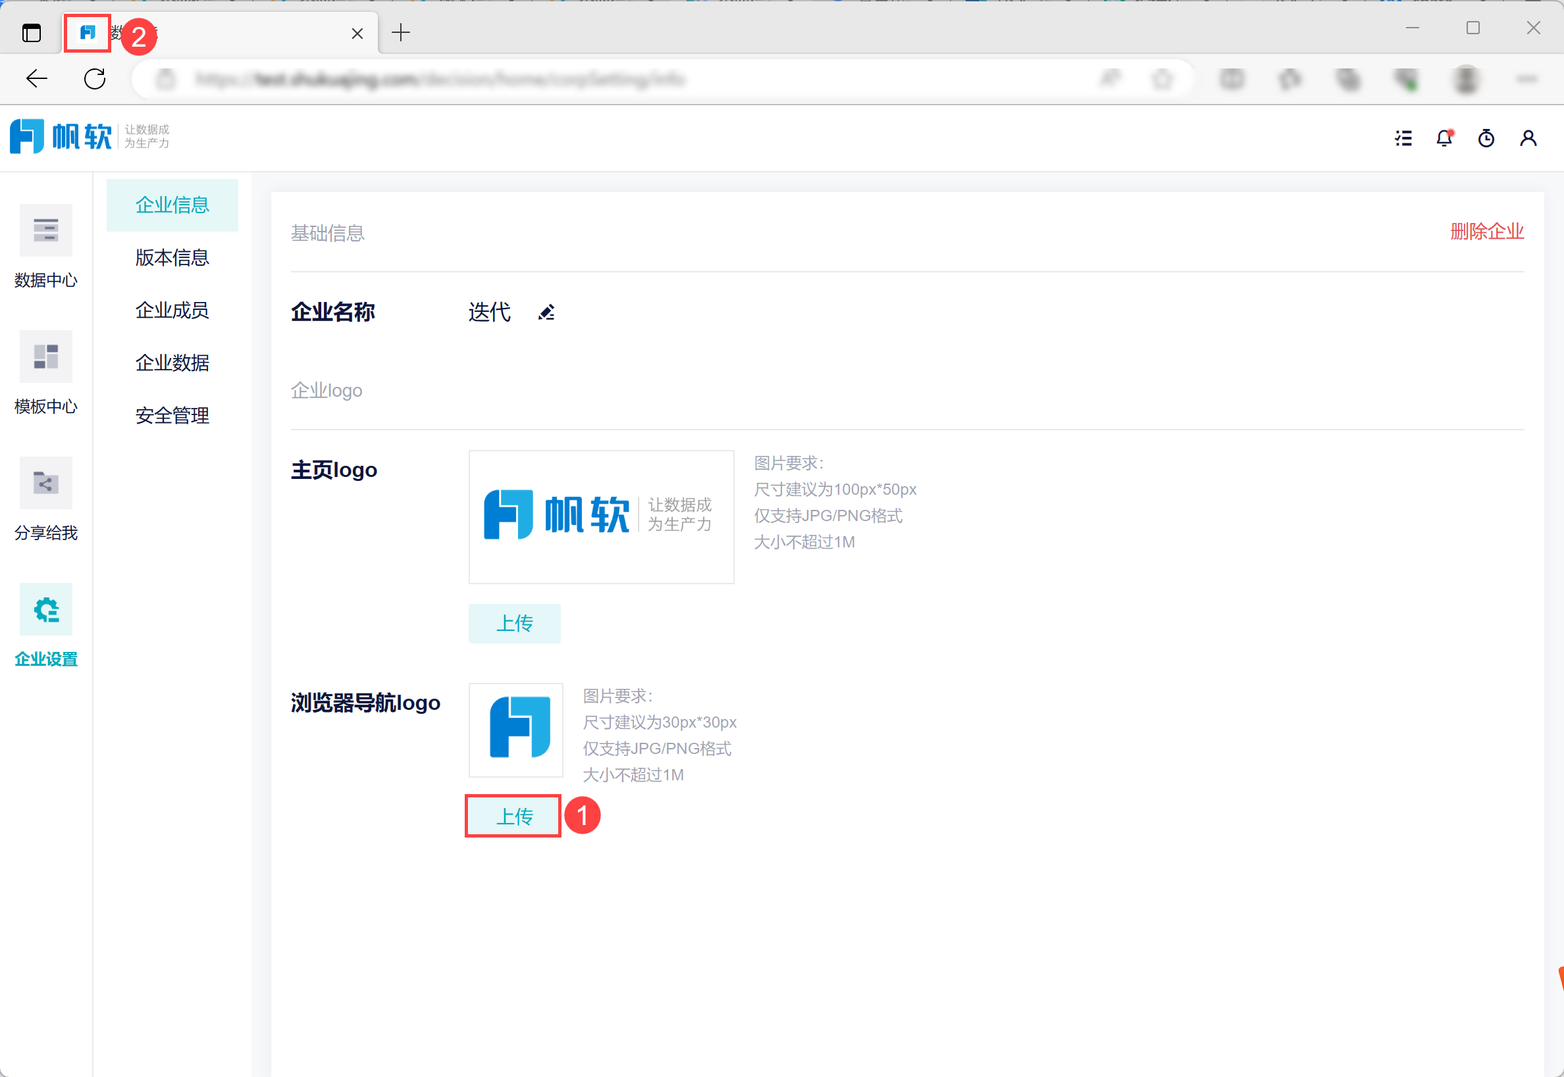The image size is (1564, 1077).
Task: Click the browser refresh button
Action: pyautogui.click(x=95, y=79)
